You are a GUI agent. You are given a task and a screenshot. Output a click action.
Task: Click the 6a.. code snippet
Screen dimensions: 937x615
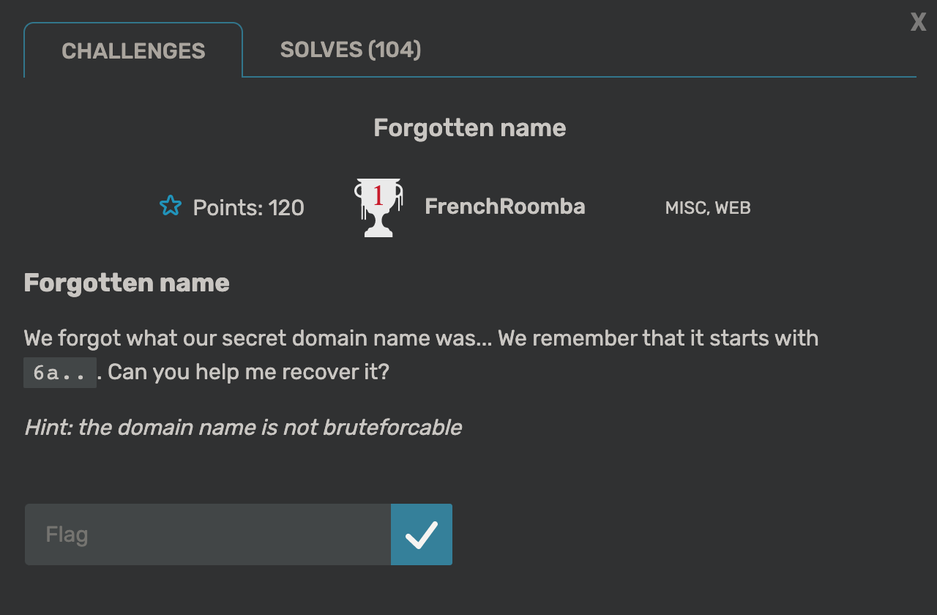[60, 373]
